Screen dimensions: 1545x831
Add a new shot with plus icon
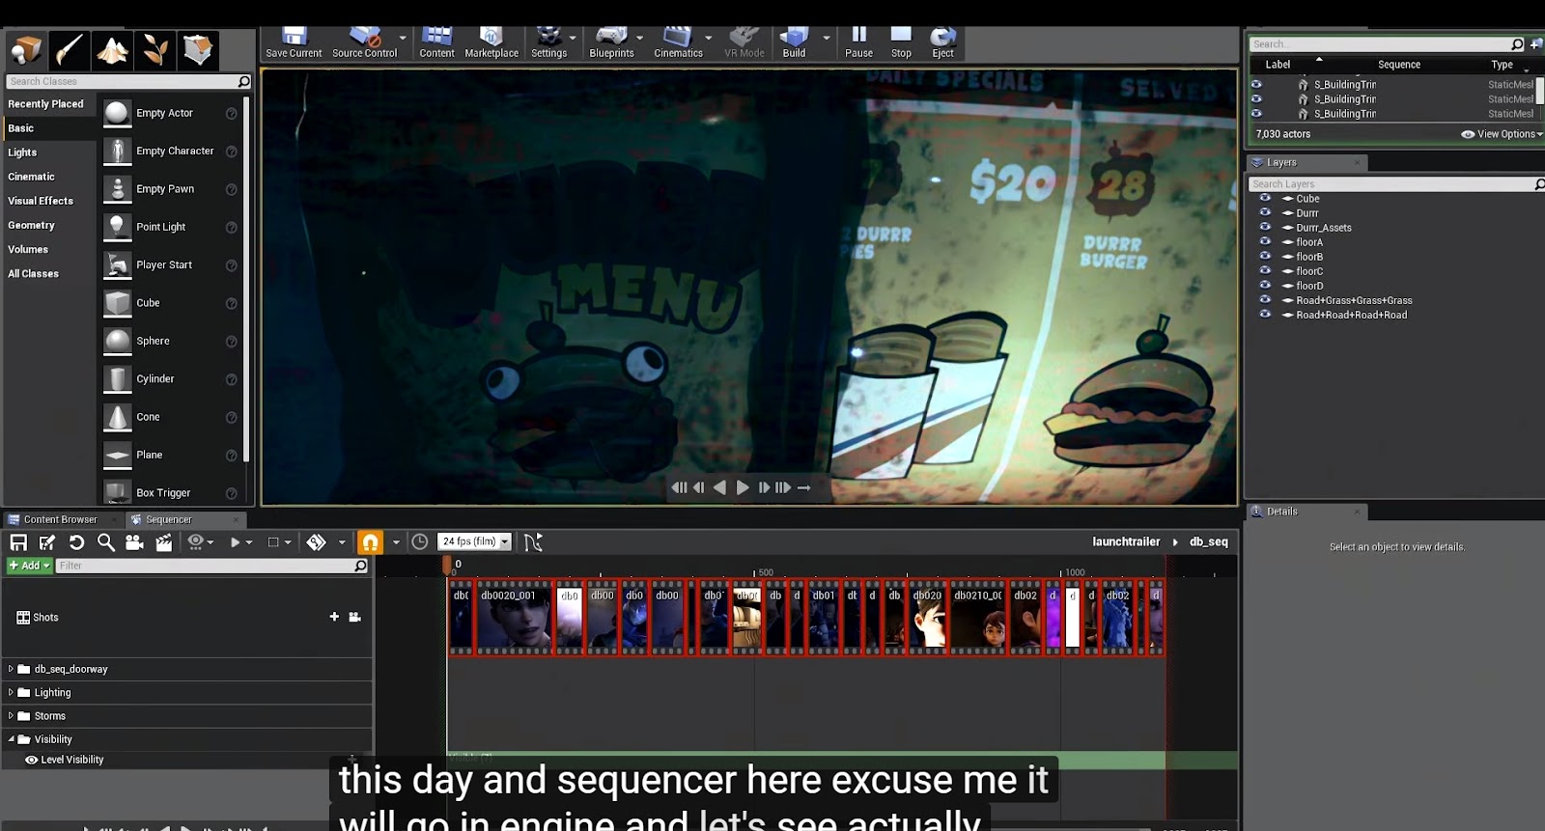[x=334, y=617]
